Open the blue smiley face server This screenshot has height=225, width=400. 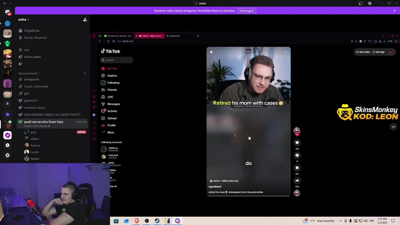pyautogui.click(x=7, y=23)
